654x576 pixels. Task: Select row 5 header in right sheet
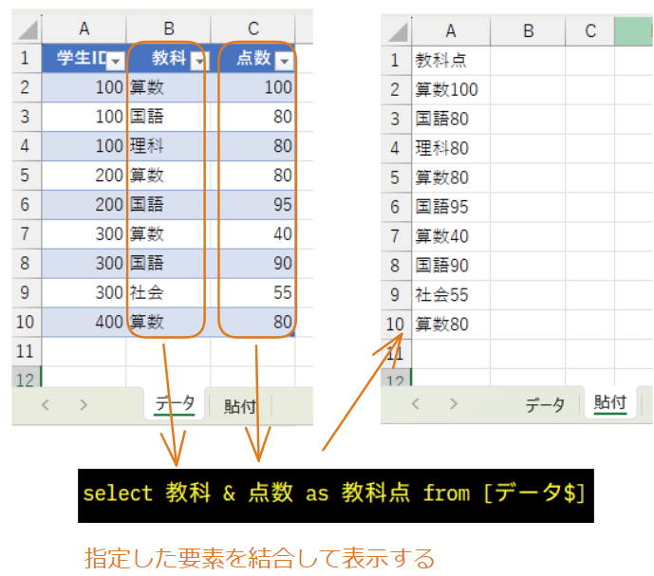395,178
